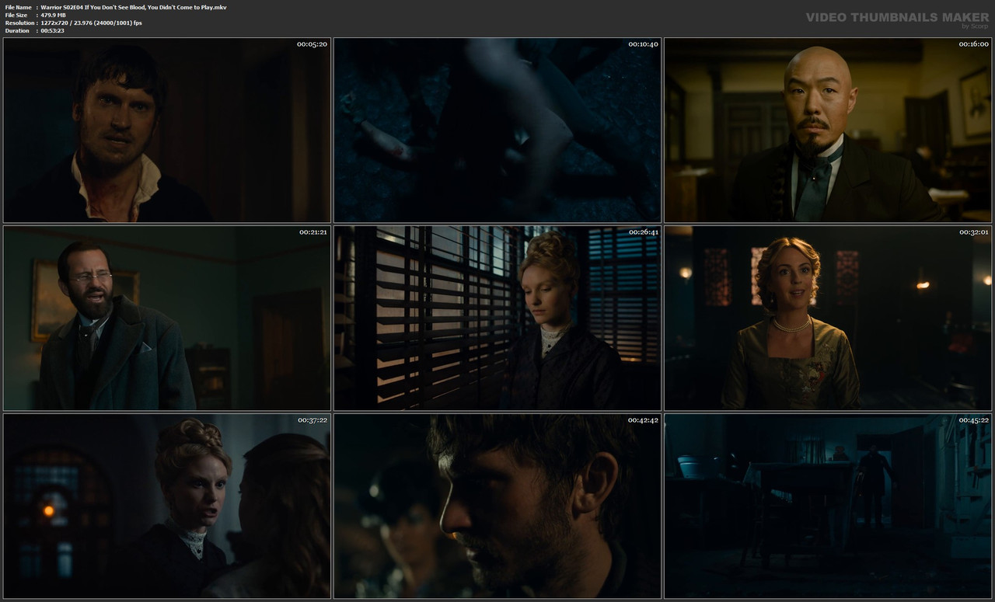Click the 'File Size' label
Screen dimensions: 995x602
(16, 15)
